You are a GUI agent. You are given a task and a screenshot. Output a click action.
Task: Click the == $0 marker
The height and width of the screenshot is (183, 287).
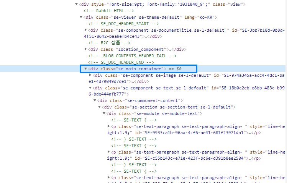175,69
